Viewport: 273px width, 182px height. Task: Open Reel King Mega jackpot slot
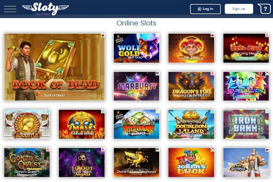point(246,48)
